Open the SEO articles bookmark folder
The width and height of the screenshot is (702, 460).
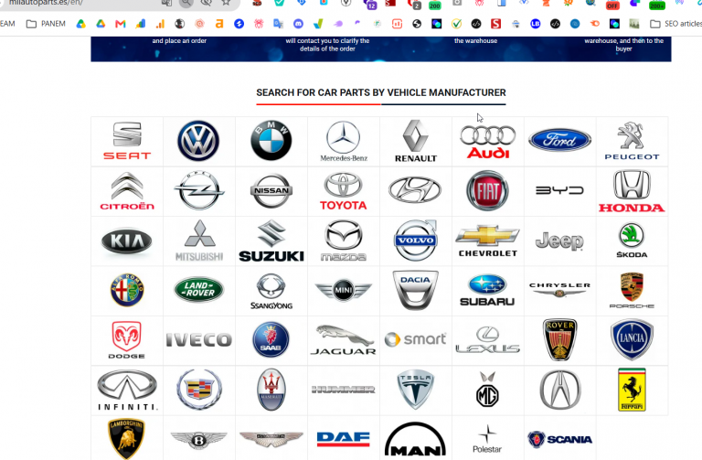[x=675, y=24]
